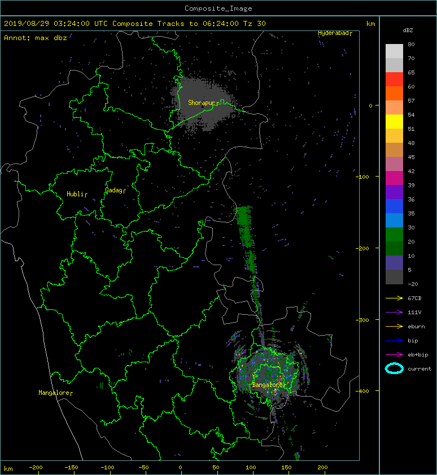Click the 'current' legend label
437x475 pixels.
click(419, 369)
